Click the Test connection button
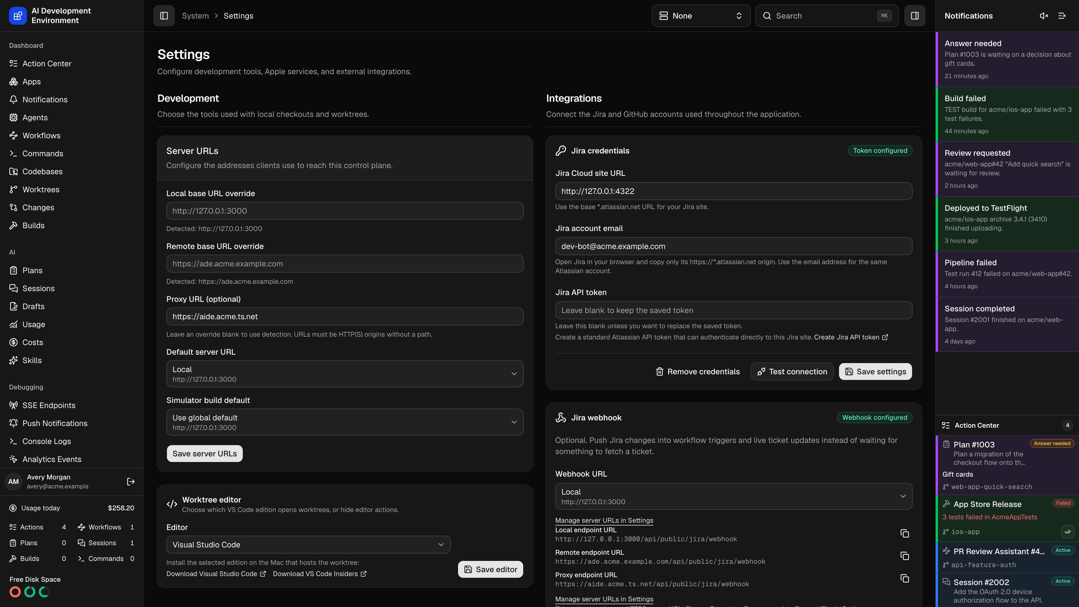 click(x=792, y=372)
